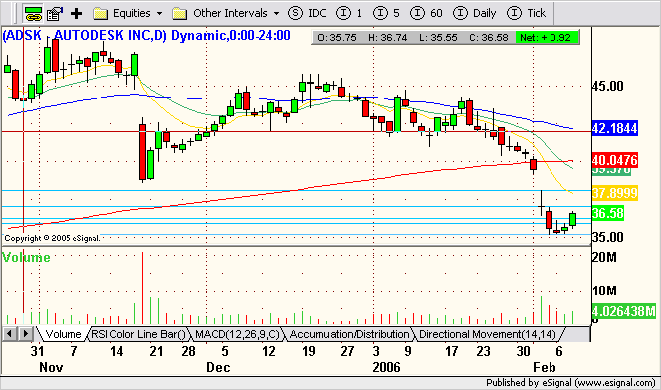Viewport: 661px width, 390px height.
Task: Open the MACD(12,26,9,C) tab
Action: pyautogui.click(x=237, y=334)
